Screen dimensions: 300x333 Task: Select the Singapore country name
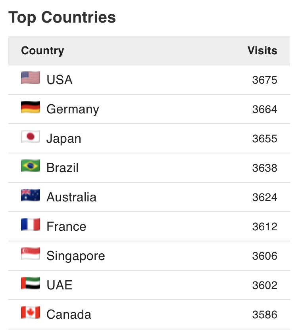coord(76,256)
